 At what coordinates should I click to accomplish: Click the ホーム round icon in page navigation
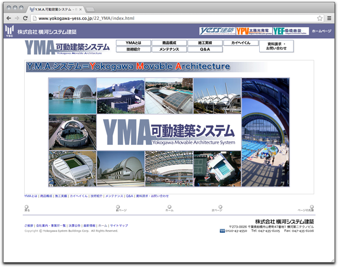click(x=170, y=207)
